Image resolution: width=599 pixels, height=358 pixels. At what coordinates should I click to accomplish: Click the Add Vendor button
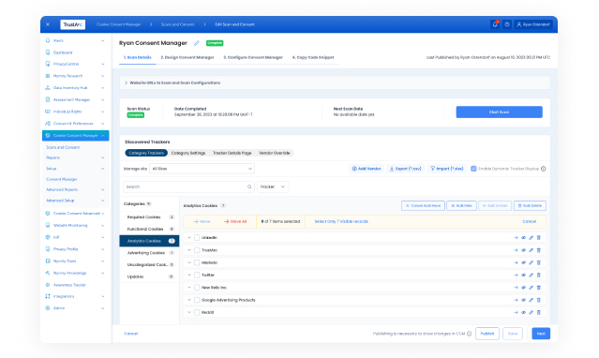tap(367, 169)
